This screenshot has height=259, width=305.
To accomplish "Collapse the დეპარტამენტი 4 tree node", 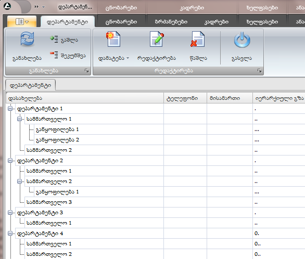I will pos(10,234).
